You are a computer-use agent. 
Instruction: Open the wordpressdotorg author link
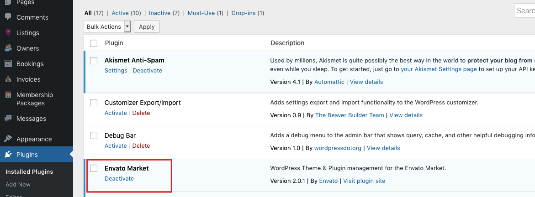[338, 148]
